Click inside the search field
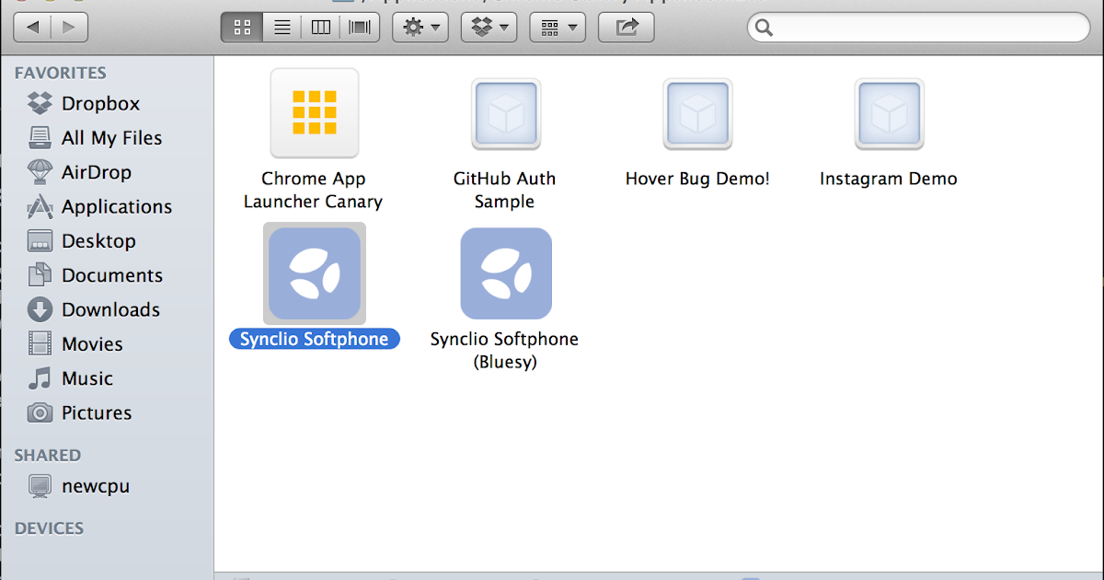This screenshot has width=1104, height=580. 915,28
